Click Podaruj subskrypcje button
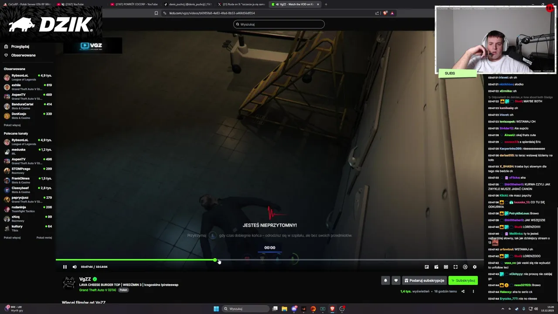This screenshot has height=314, width=558. [x=424, y=280]
